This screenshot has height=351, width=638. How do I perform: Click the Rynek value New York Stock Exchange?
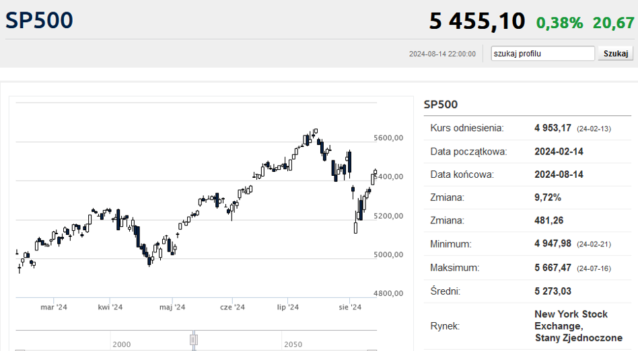(x=578, y=326)
